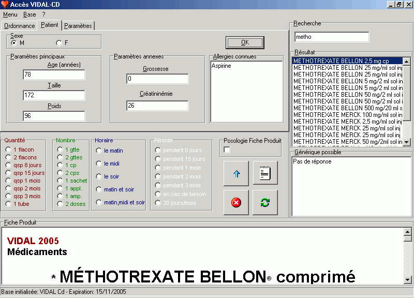The image size is (414, 298).
Task: Click the Grossesse input field
Action: pos(157,79)
